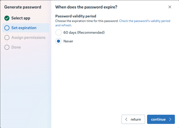Open the password validity period link
The width and height of the screenshot is (179, 128).
click(145, 21)
